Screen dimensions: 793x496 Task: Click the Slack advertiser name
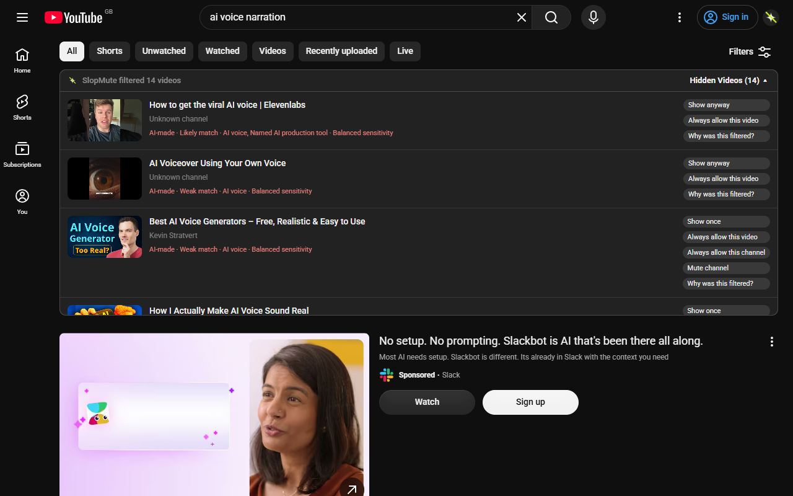click(x=451, y=375)
